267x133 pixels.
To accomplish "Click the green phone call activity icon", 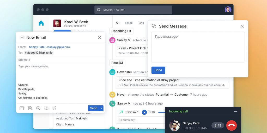I will (x=112, y=103).
